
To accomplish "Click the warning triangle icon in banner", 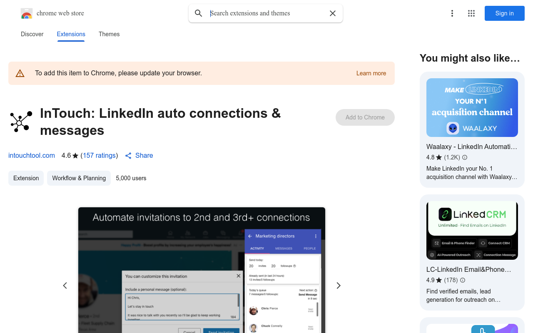I will point(20,73).
